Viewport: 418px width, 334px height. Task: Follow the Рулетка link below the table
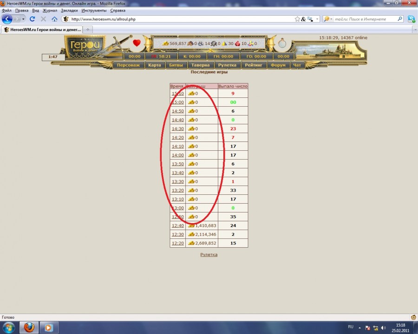[x=209, y=255]
